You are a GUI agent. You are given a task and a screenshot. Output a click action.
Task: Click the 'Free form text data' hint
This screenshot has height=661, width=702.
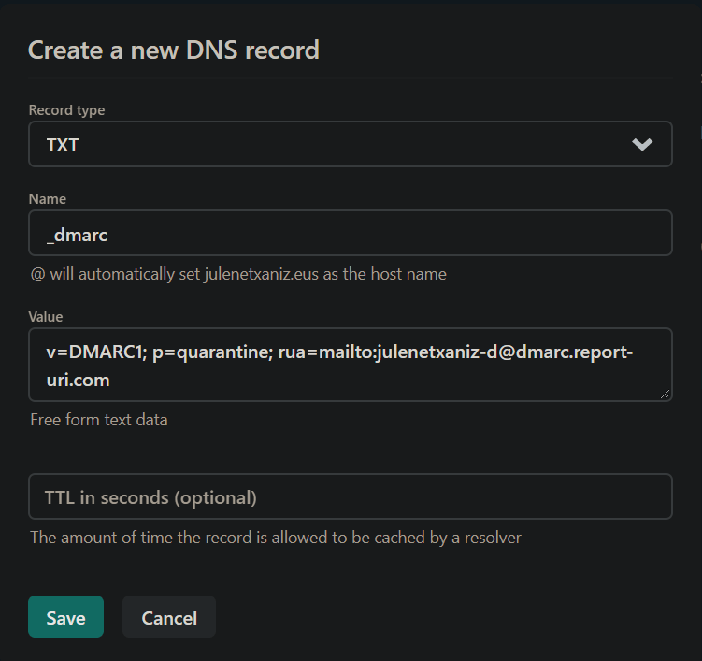99,420
